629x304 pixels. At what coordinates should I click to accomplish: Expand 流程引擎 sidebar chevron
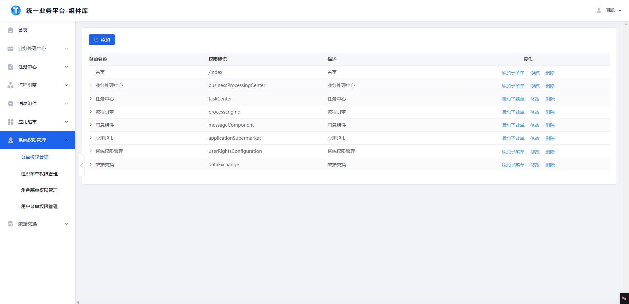(67, 85)
